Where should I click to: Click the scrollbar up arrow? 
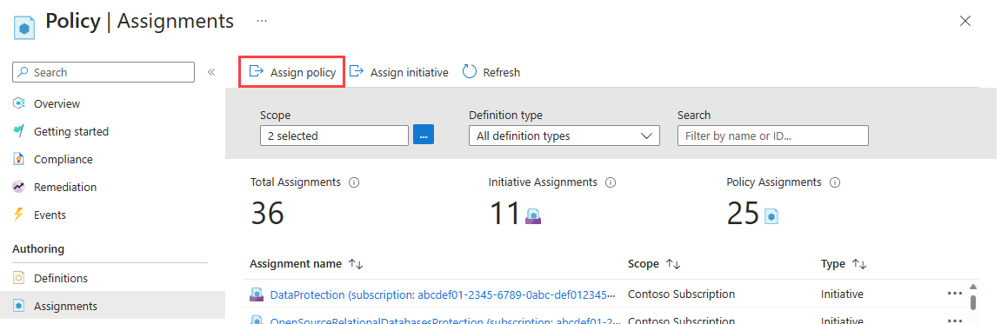pyautogui.click(x=973, y=286)
